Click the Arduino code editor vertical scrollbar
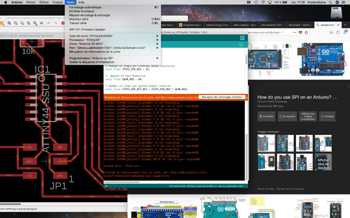Screen dimensions: 350x218 pyautogui.click(x=246, y=59)
